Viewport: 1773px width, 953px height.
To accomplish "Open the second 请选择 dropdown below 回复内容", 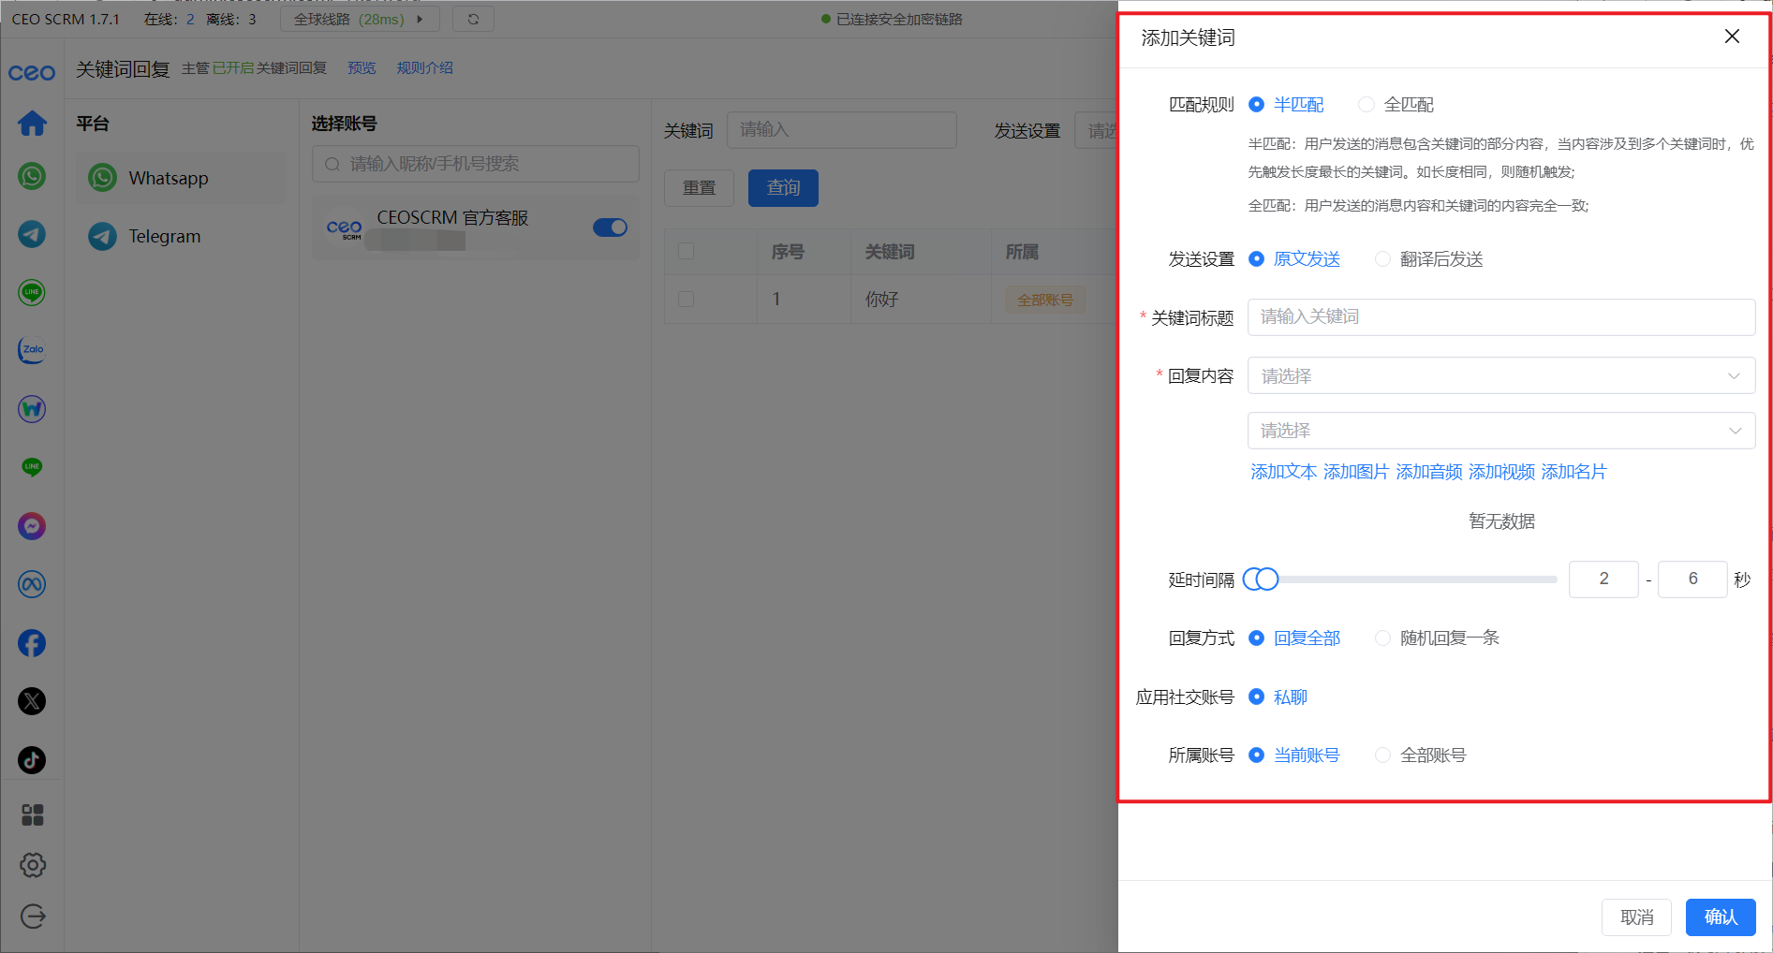I will tap(1501, 431).
